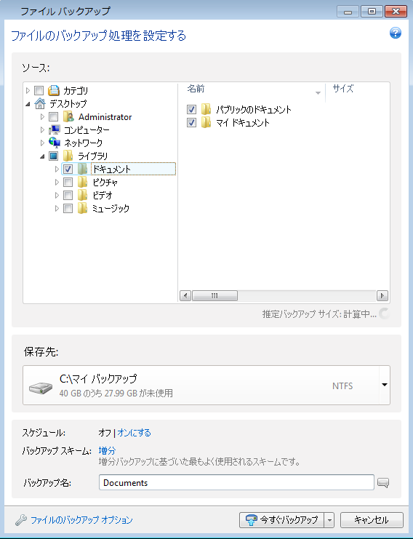413x539 pixels.
Task: Uncheck the ドキュメント checkbox in tree
Action: 68,169
